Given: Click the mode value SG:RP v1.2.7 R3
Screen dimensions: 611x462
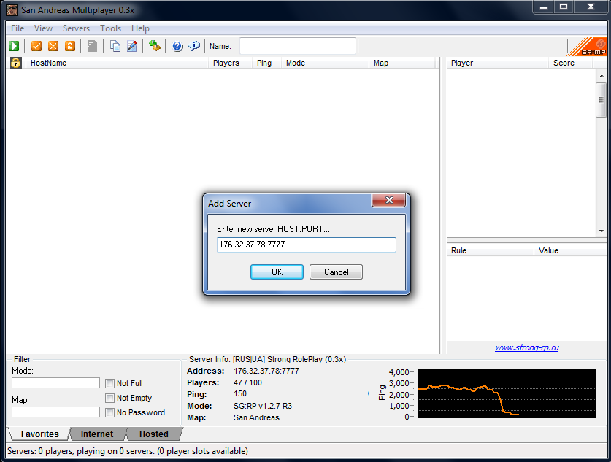Looking at the screenshot, I should coord(263,406).
